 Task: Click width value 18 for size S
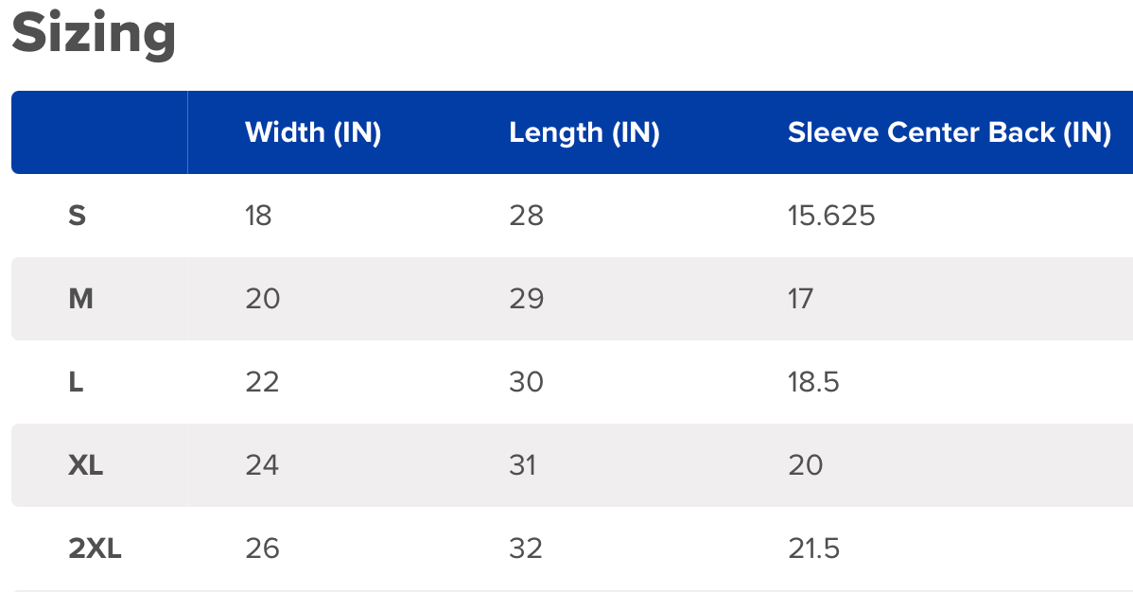click(x=258, y=216)
